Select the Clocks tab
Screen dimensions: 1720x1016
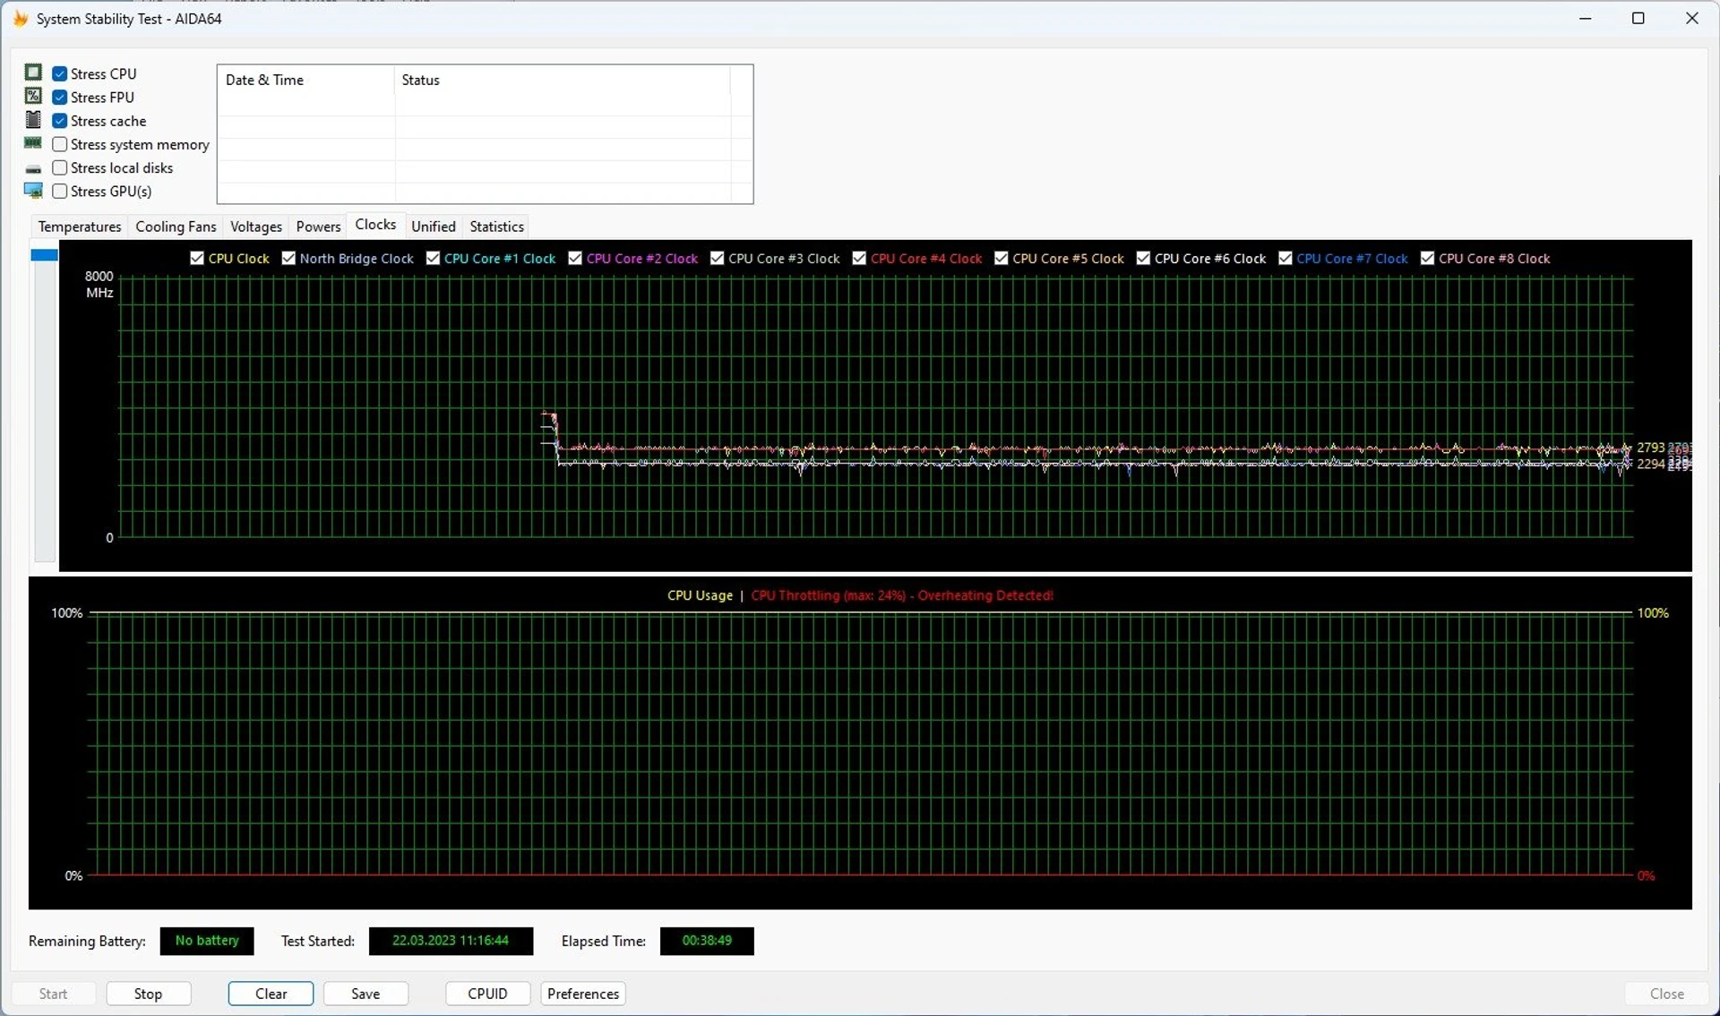[375, 225]
